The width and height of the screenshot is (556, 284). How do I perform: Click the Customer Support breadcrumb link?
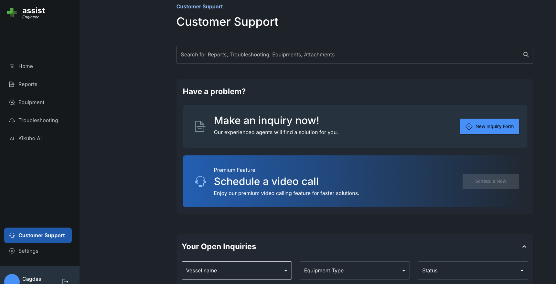pos(199,6)
